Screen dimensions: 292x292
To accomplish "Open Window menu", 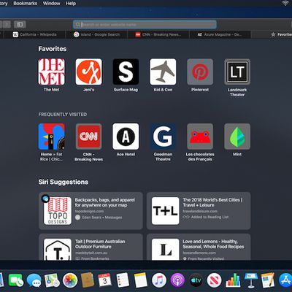I will point(51,4).
